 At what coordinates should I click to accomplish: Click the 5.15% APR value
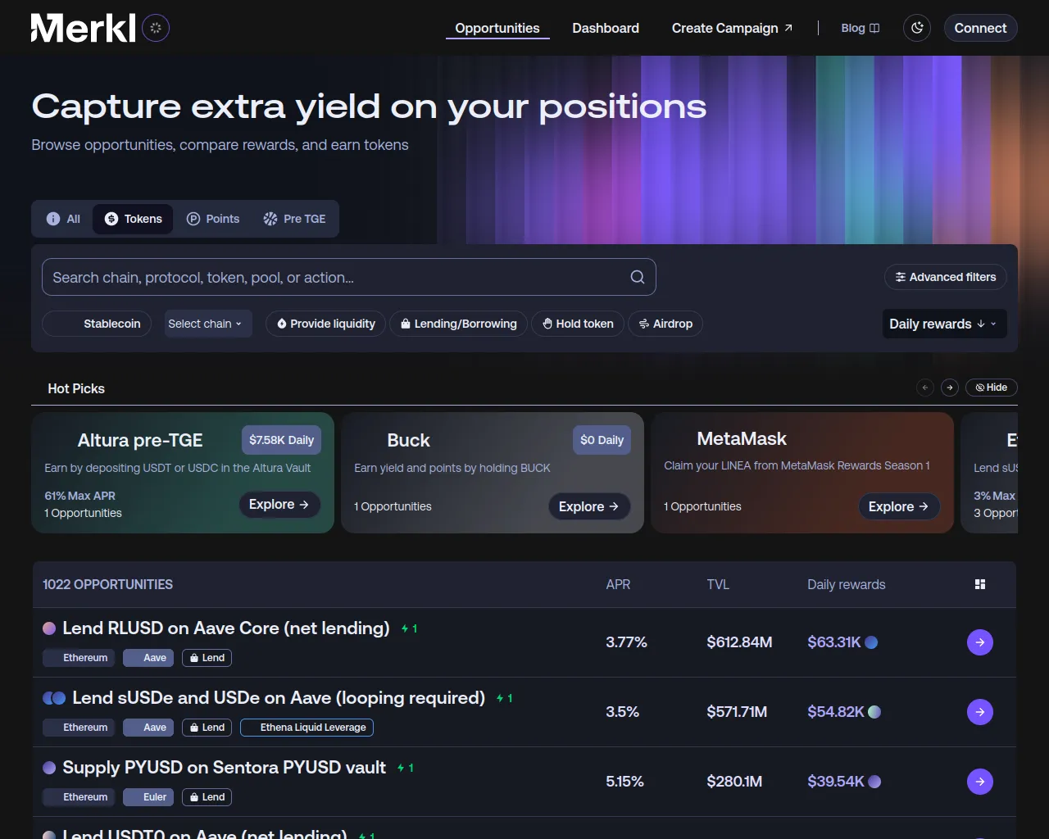(624, 782)
